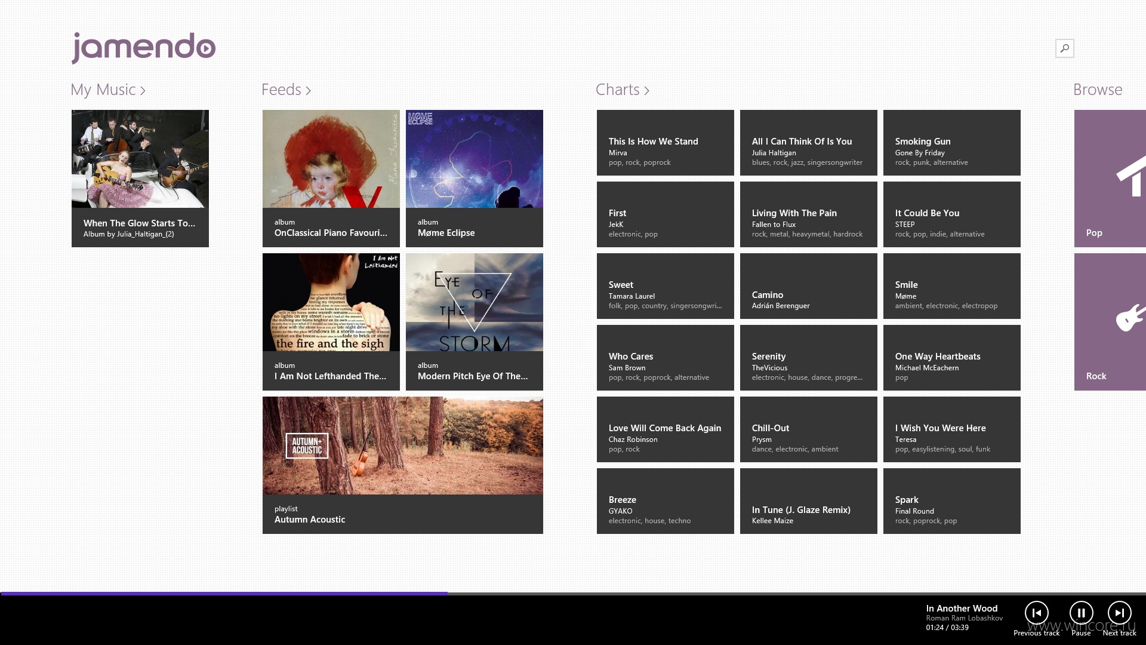
Task: Expand the Charts section chevron
Action: coord(646,90)
